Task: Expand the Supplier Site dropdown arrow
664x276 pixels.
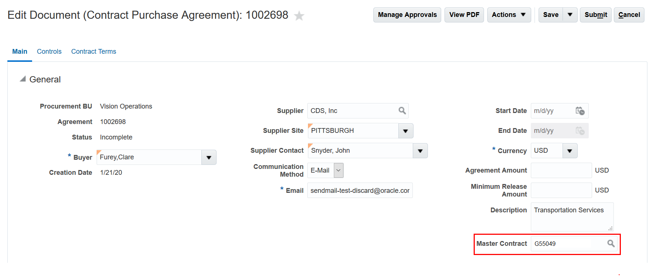Action: click(x=405, y=131)
